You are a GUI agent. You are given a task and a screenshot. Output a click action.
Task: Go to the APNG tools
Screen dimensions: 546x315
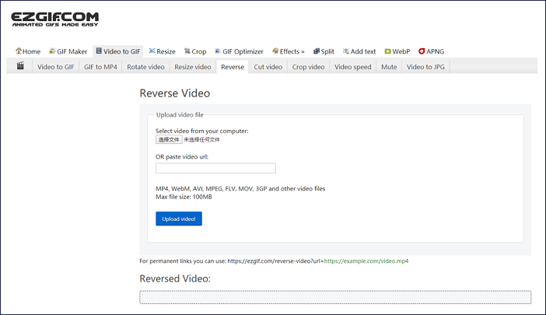click(432, 51)
